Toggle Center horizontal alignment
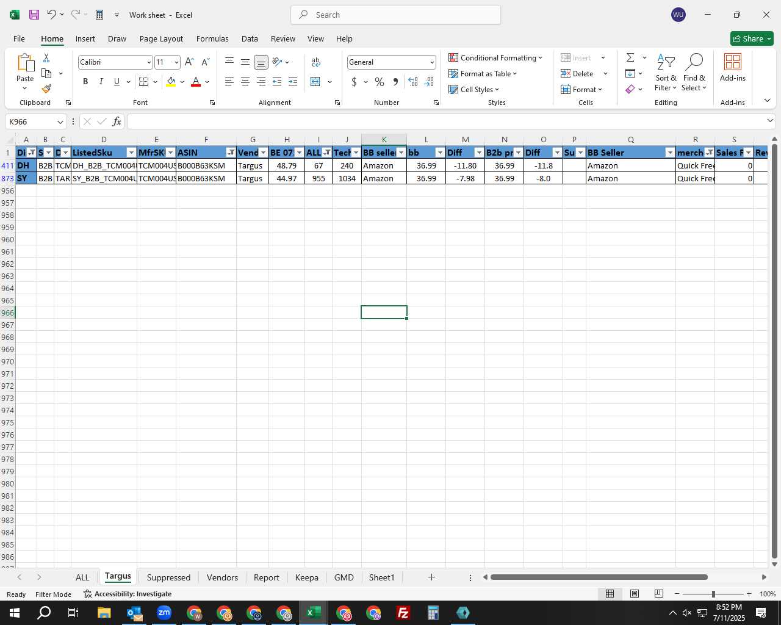 tap(245, 82)
